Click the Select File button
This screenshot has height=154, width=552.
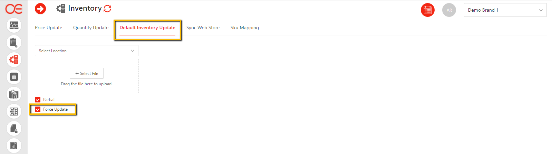click(x=87, y=73)
